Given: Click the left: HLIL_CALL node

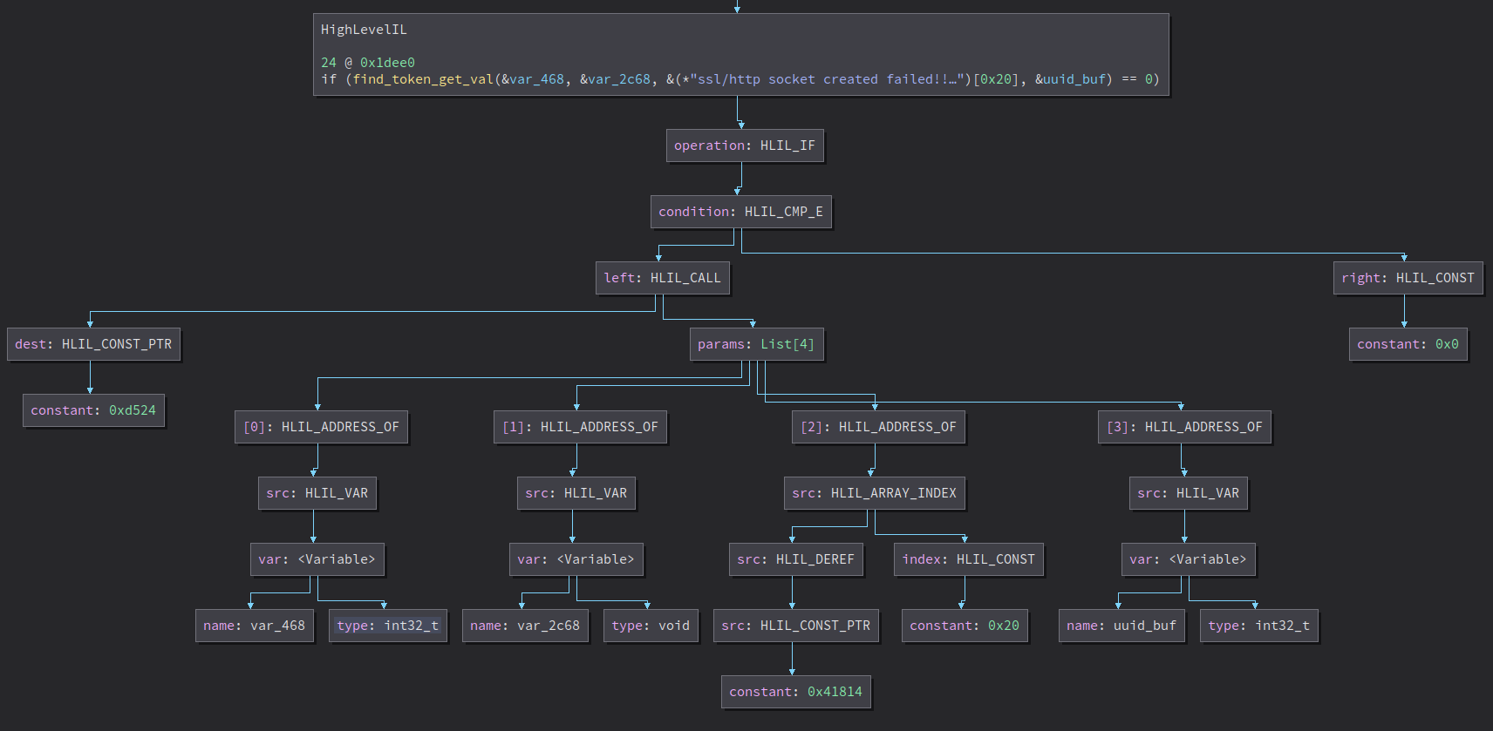Looking at the screenshot, I should (x=662, y=278).
